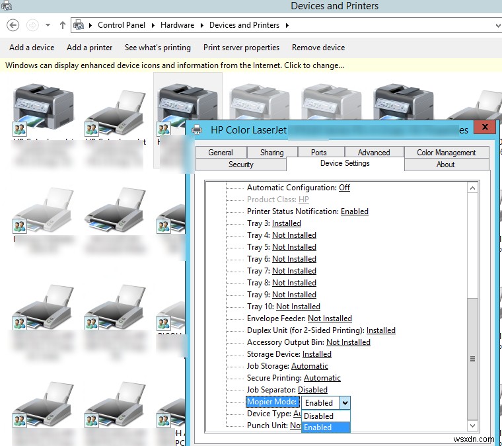Viewport: 502px width, 446px height.
Task: Select second printer icon in third row
Action: tap(115, 307)
